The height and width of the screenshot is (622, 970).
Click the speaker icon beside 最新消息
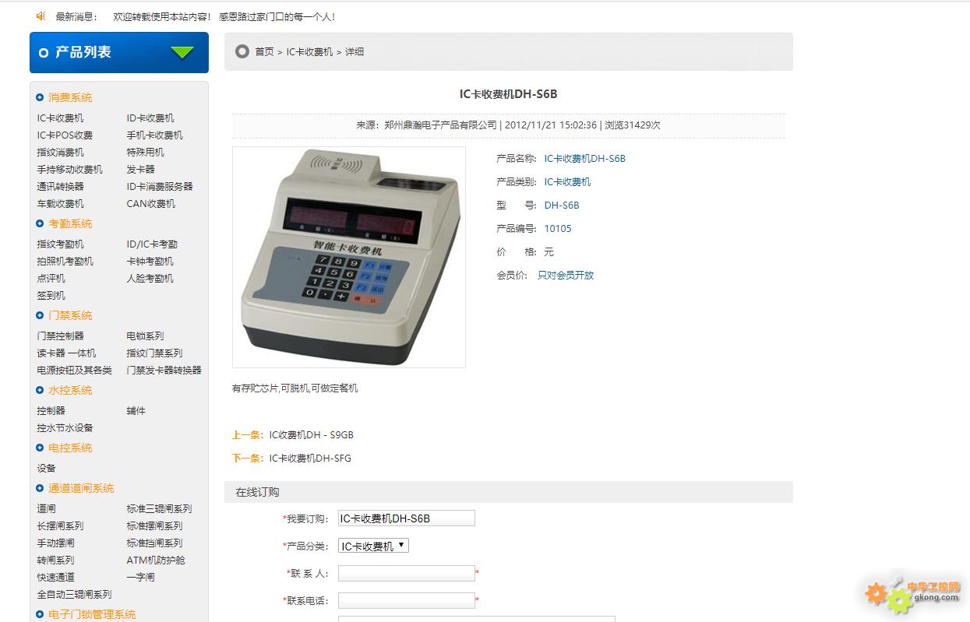coord(41,16)
